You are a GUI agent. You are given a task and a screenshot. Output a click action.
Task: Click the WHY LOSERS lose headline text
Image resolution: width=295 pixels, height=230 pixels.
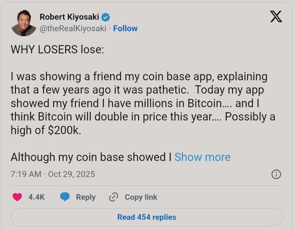click(x=57, y=49)
